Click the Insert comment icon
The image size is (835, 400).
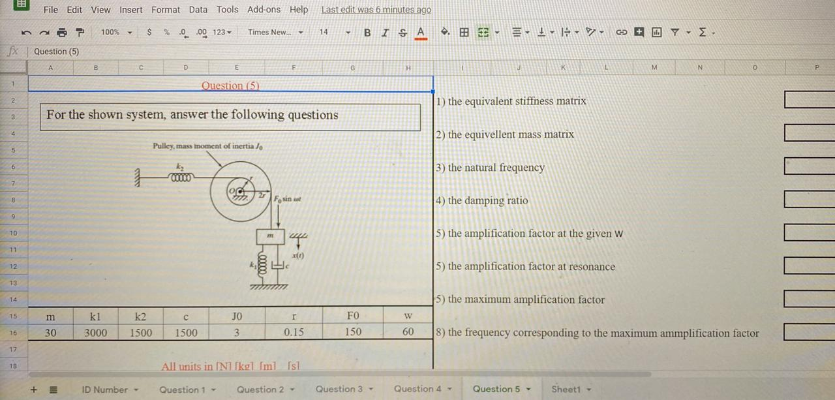point(639,32)
